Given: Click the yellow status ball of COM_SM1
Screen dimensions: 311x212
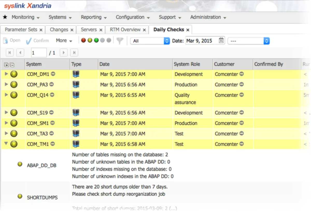Looking at the screenshot, I should (14, 123).
